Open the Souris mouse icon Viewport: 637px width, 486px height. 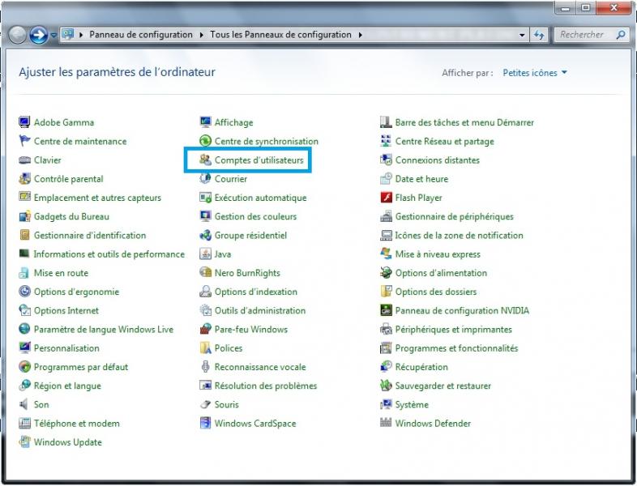point(206,405)
